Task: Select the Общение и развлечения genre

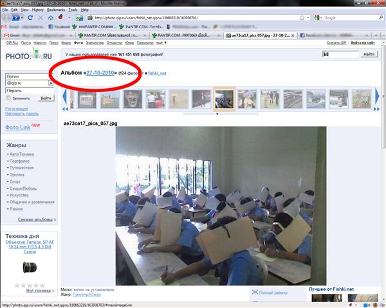Action: point(32,202)
